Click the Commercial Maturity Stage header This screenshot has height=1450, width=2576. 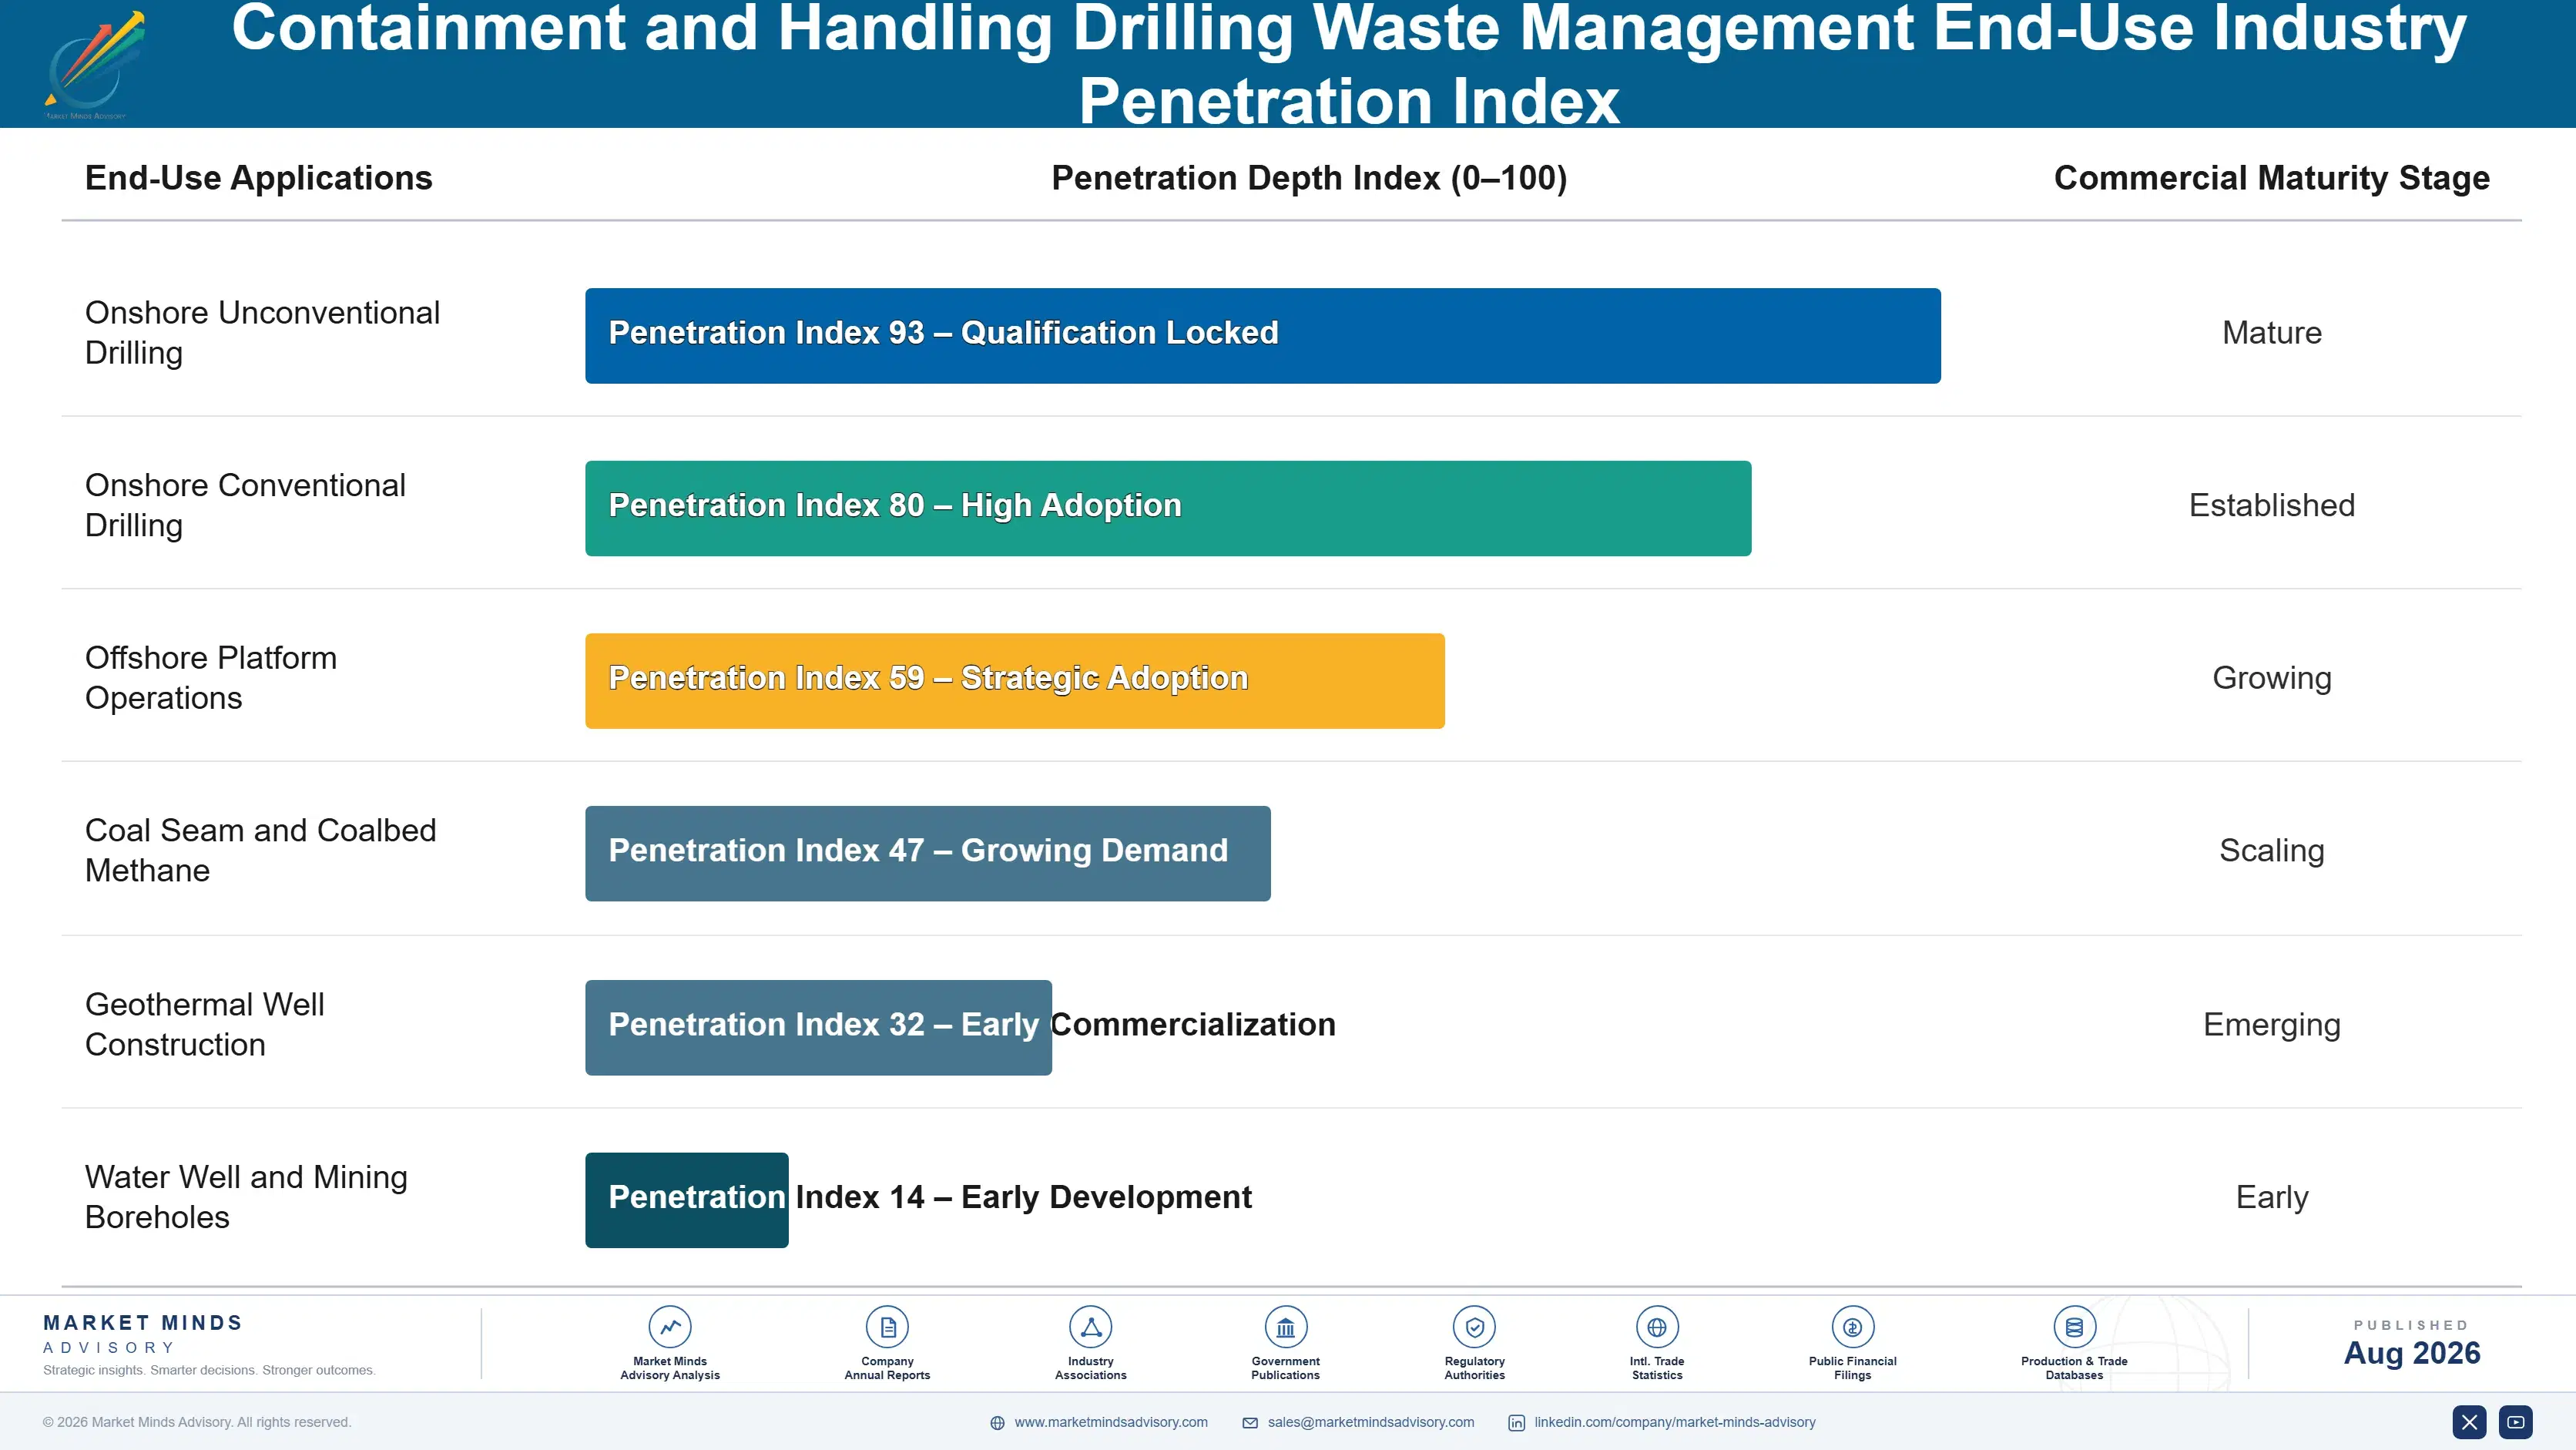coord(2271,178)
